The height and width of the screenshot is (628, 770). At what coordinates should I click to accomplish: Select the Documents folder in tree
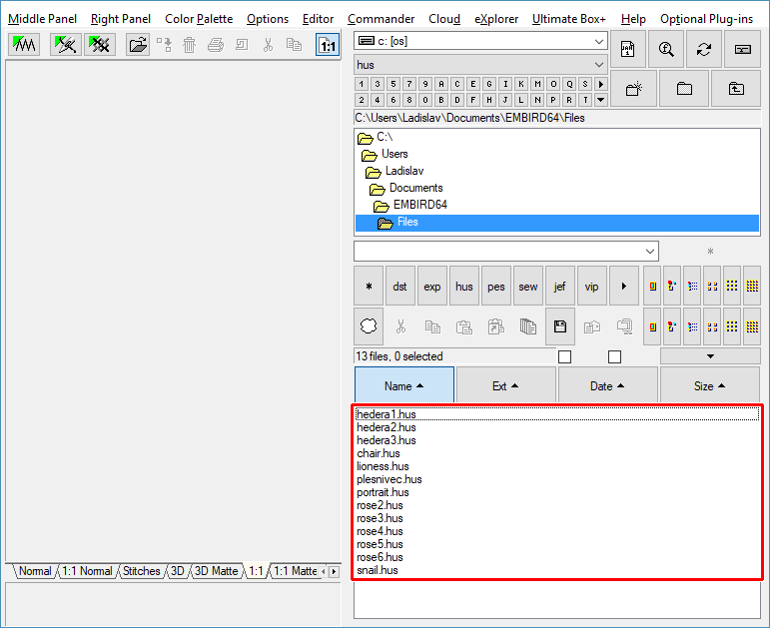[415, 188]
